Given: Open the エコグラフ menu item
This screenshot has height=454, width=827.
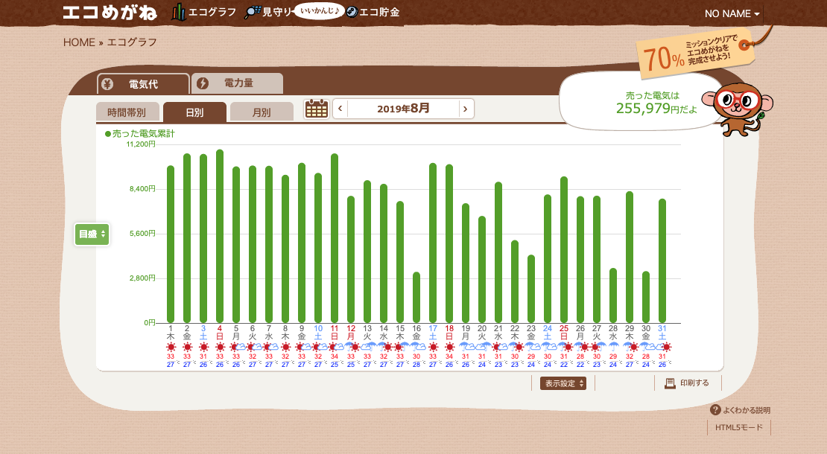Looking at the screenshot, I should click(212, 12).
